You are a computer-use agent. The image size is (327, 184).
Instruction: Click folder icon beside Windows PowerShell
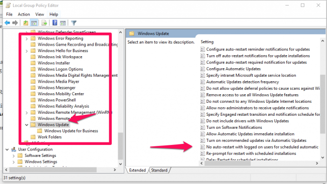click(x=33, y=100)
